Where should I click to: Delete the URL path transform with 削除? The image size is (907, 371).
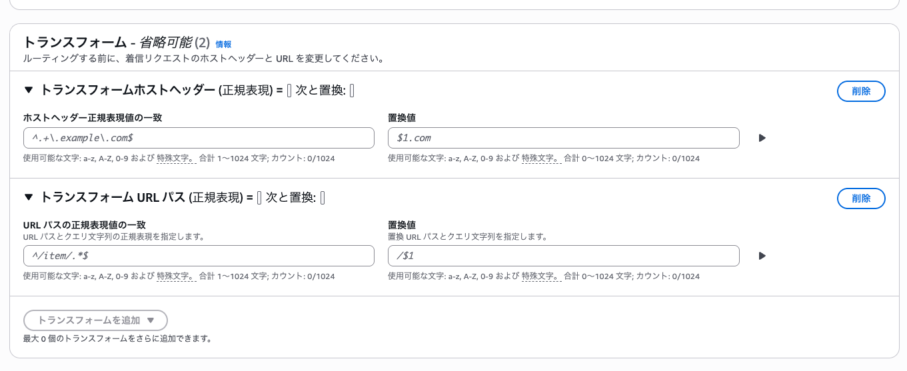pyautogui.click(x=860, y=198)
